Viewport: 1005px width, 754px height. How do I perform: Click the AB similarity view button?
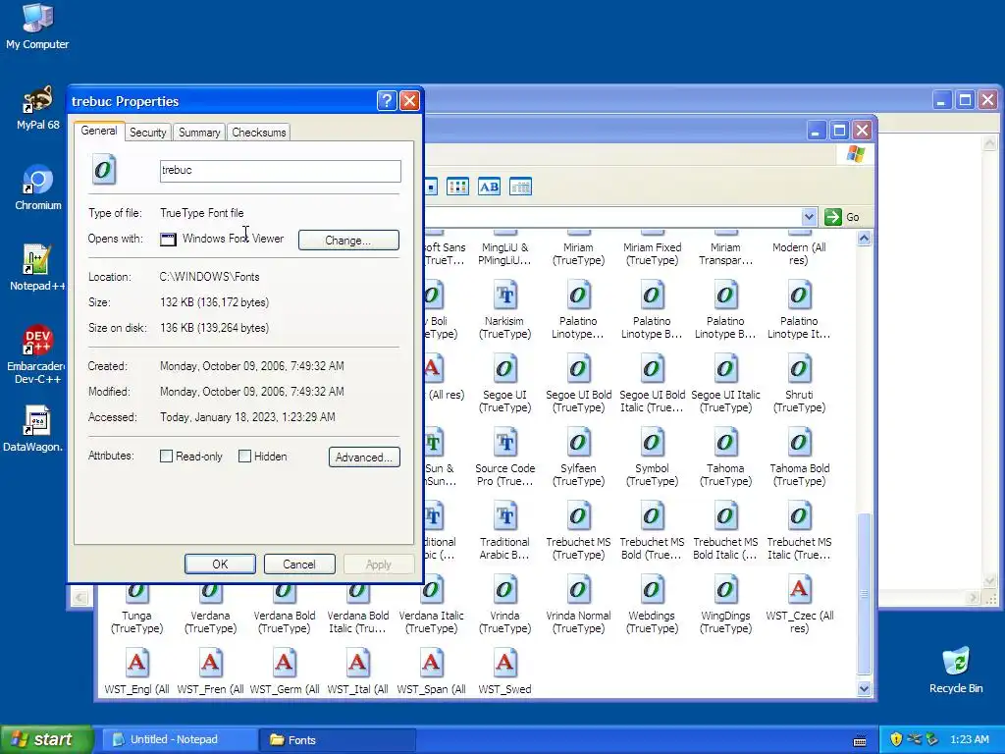click(x=489, y=187)
